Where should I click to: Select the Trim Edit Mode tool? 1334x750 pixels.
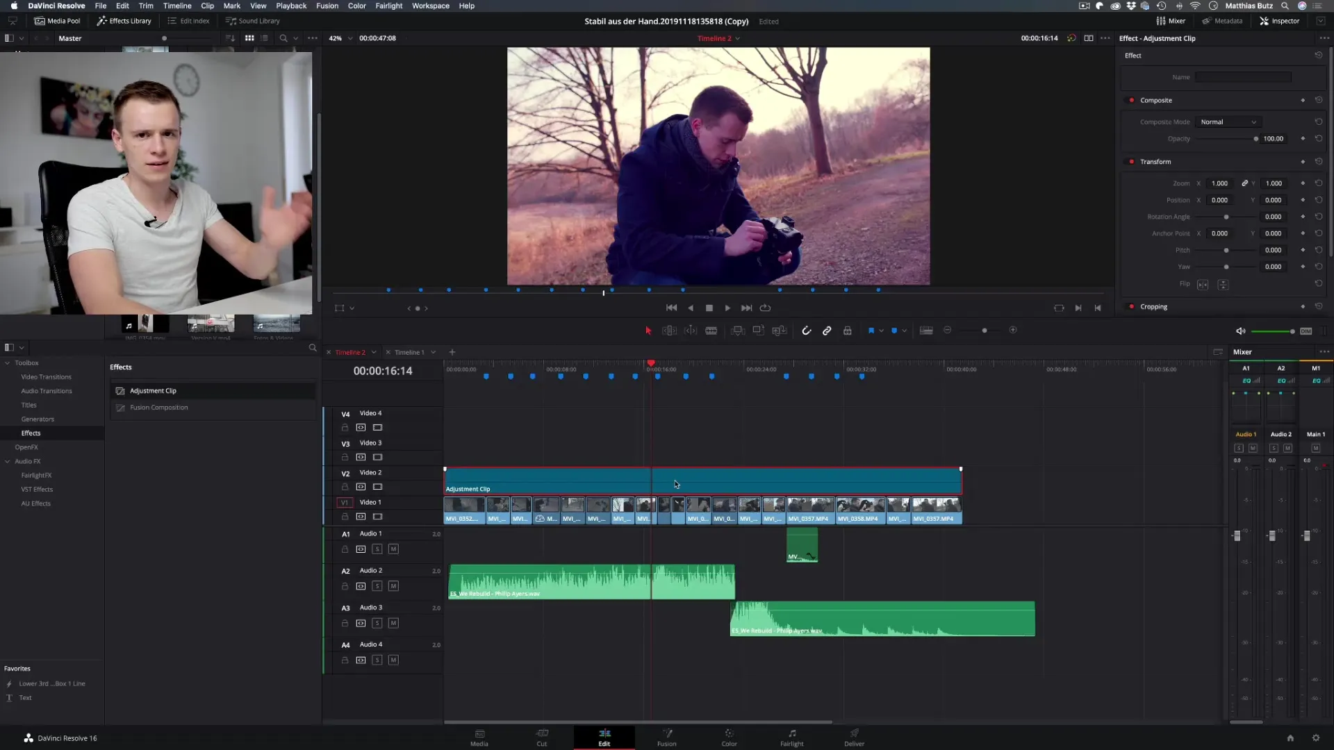coord(669,331)
